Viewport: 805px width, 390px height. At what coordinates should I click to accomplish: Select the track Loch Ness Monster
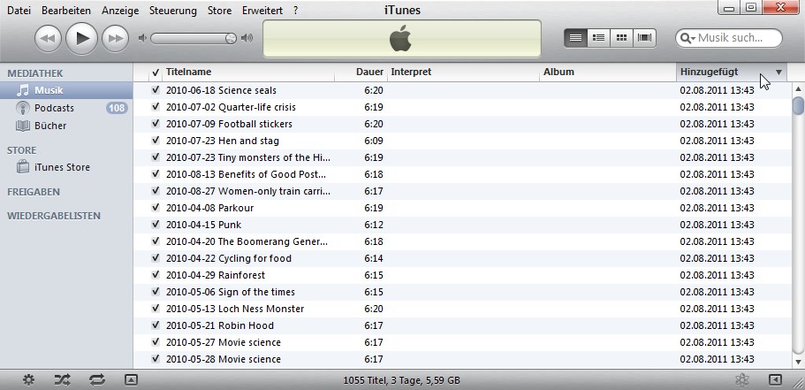tap(462, 309)
